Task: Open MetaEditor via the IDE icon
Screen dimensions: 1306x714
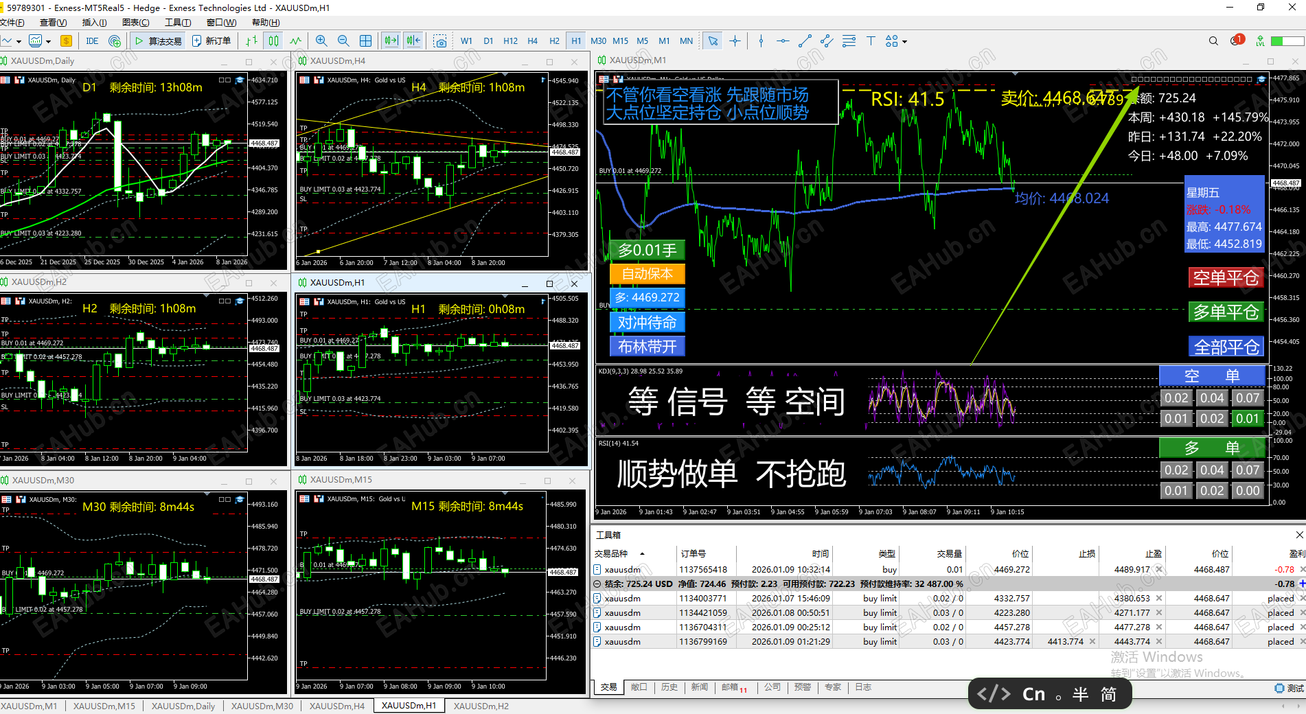Action: pyautogui.click(x=91, y=41)
